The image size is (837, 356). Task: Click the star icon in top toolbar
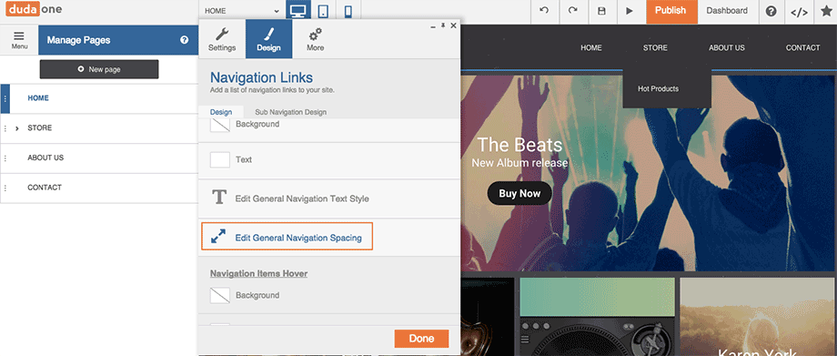click(x=826, y=11)
